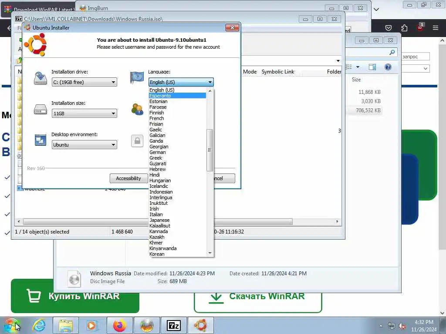Open Firefox tab list dropdown arrow

[x=376, y=10]
